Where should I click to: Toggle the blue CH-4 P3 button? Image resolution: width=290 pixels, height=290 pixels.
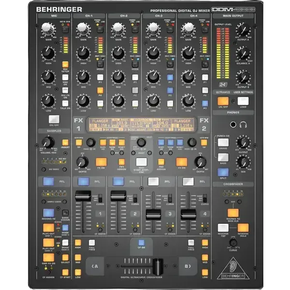[x=205, y=103]
